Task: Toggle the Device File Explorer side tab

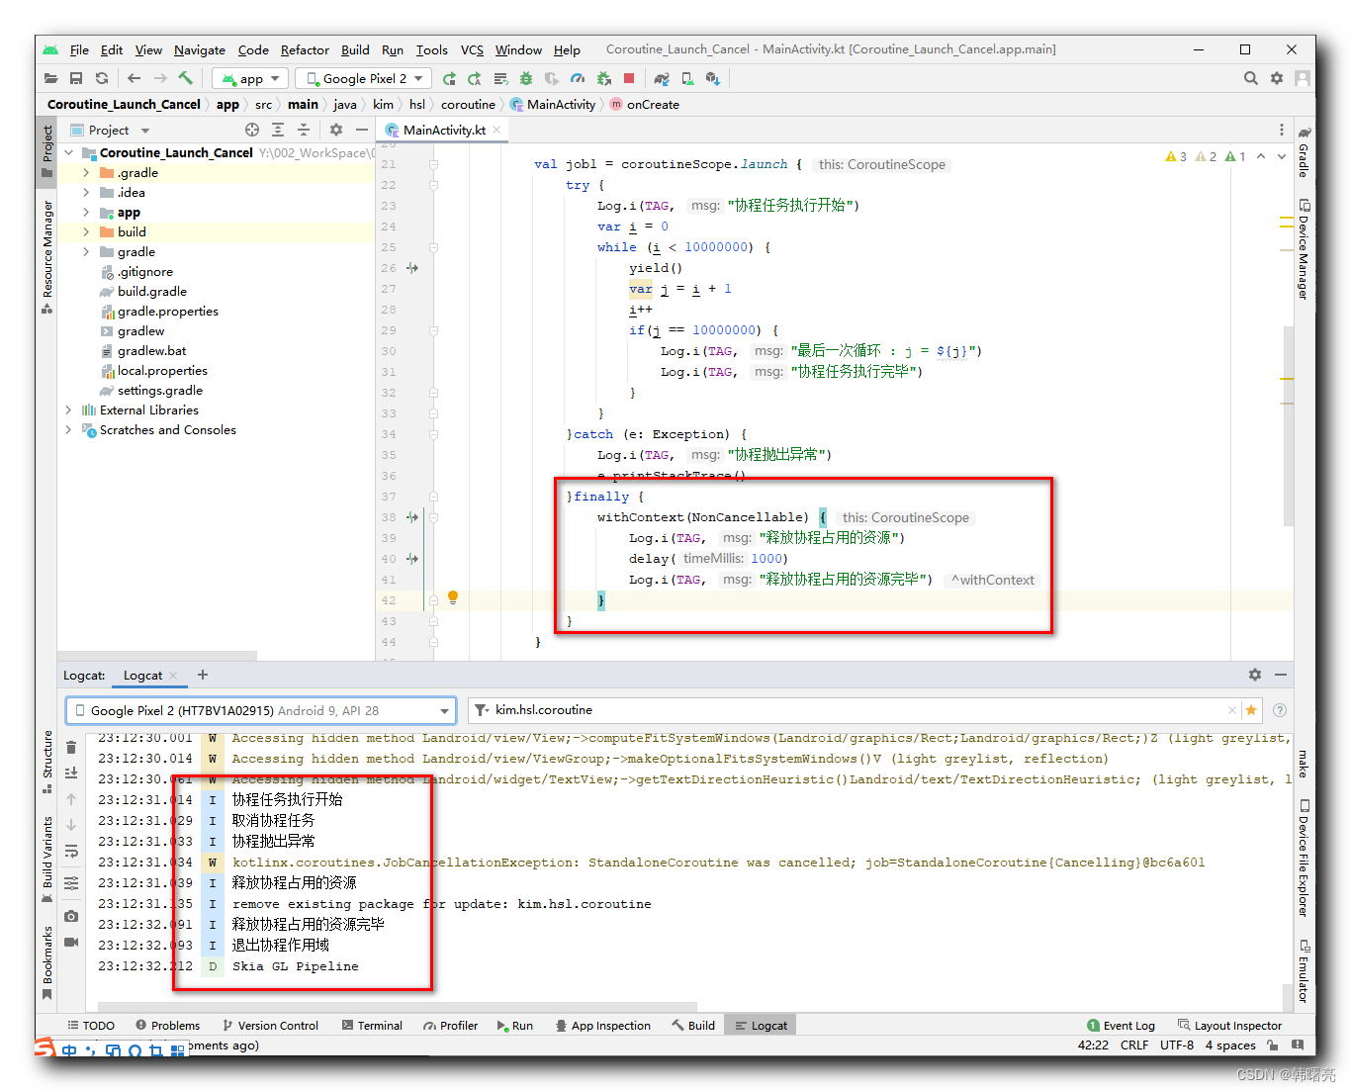Action: (x=1305, y=858)
